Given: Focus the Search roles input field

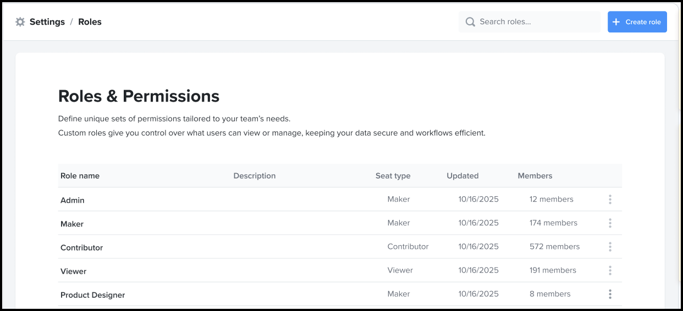Looking at the screenshot, I should [530, 22].
